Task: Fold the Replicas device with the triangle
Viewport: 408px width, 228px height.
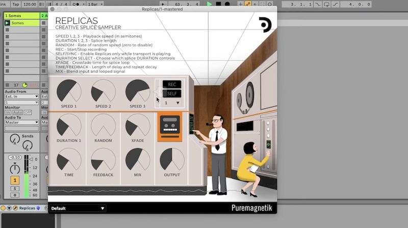Action: point(9,208)
